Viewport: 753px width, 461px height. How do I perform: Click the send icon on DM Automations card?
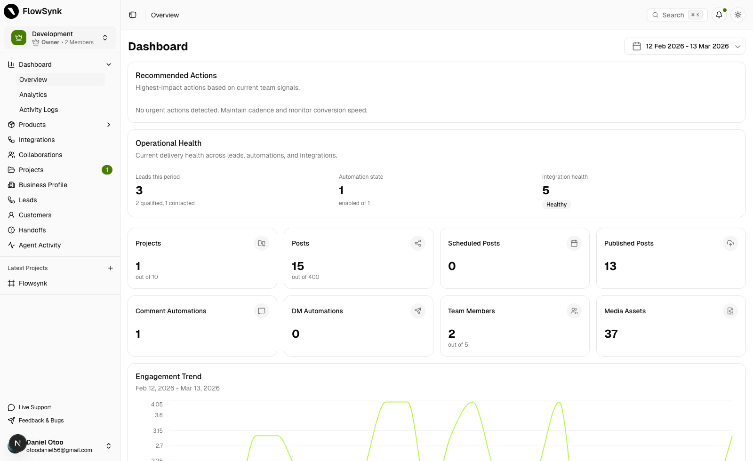418,311
